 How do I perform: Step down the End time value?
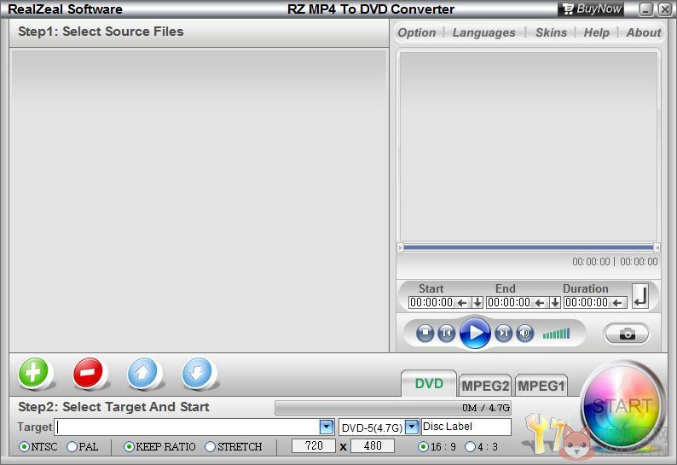coord(555,303)
